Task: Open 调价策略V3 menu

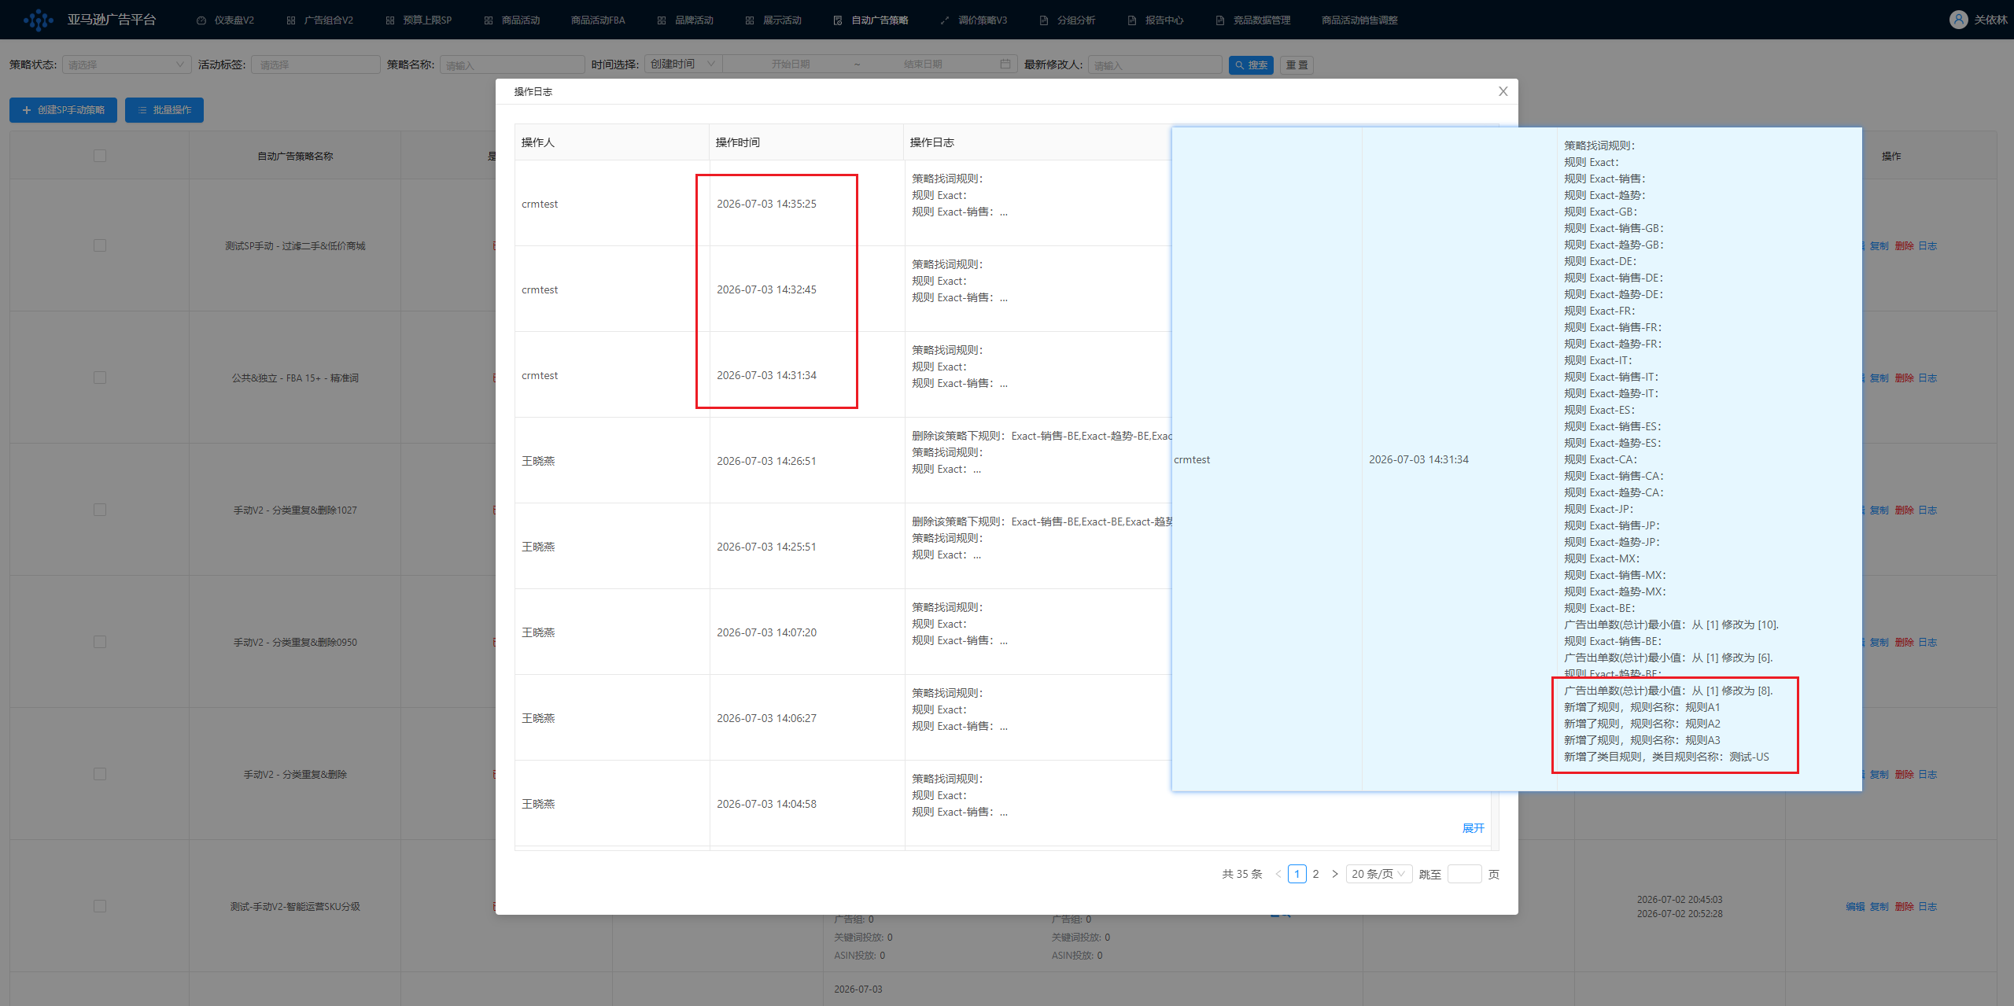Action: [x=974, y=20]
